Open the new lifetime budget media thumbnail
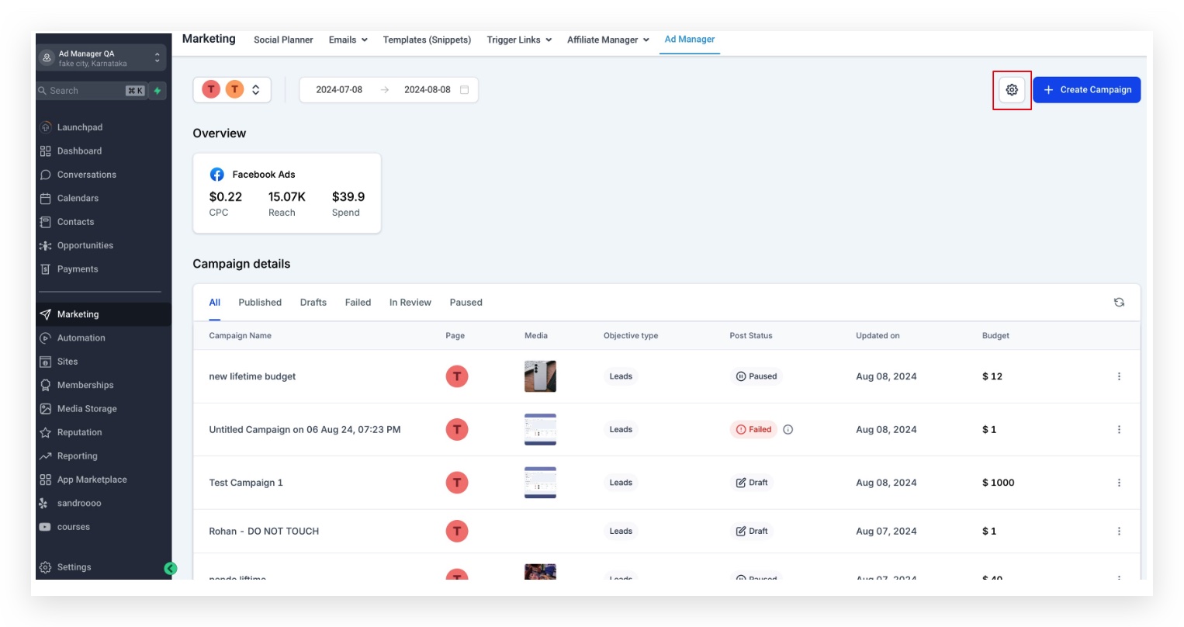The height and width of the screenshot is (627, 1184). coord(540,376)
